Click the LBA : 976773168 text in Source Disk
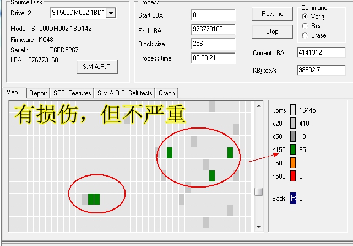The width and height of the screenshot is (353, 246). (34, 60)
